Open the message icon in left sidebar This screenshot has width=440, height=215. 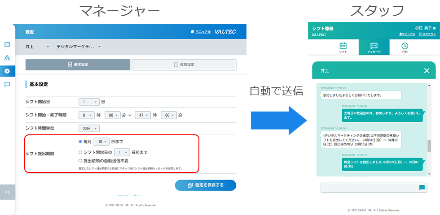click(7, 84)
